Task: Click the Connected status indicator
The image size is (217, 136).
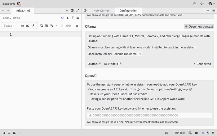Action: tap(202, 64)
